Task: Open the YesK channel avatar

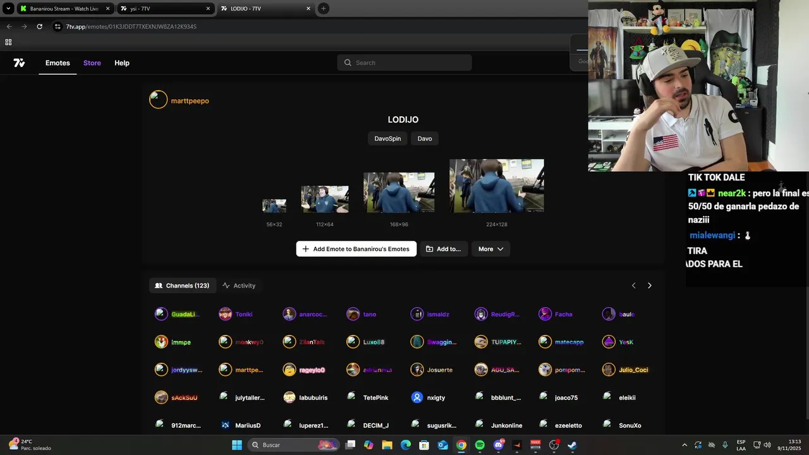Action: tap(609, 342)
